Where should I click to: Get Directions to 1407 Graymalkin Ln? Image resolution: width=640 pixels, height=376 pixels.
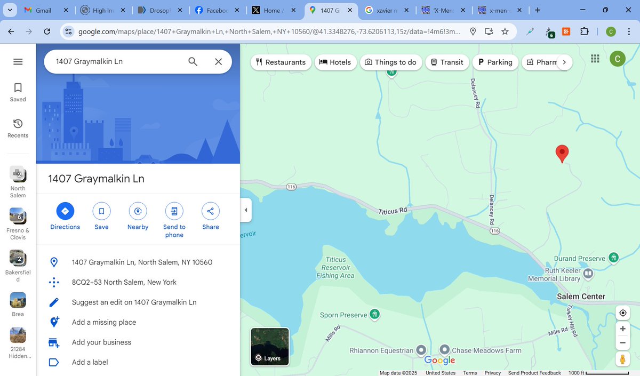pos(65,217)
